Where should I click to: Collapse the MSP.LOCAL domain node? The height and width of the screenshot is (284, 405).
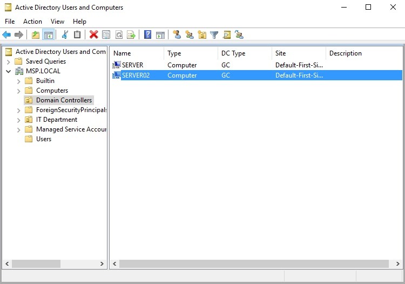(9, 71)
